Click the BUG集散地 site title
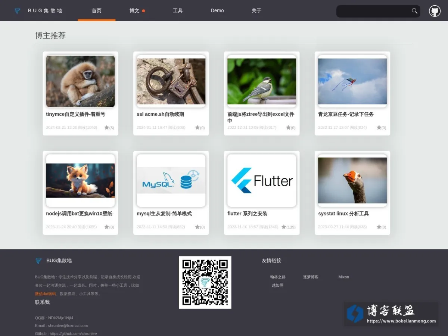Screen dimensions: 448x336 (45, 11)
